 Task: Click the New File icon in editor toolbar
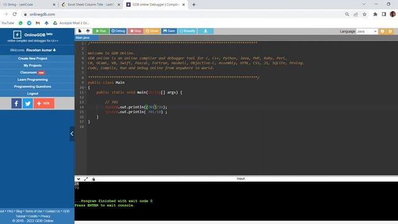(x=80, y=31)
